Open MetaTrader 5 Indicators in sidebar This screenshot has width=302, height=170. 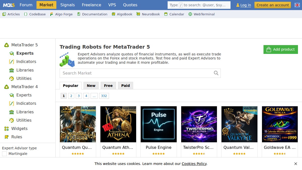tap(26, 62)
